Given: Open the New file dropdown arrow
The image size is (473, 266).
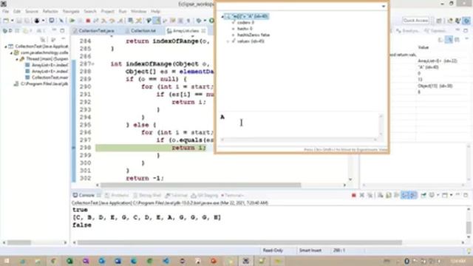Looking at the screenshot, I should (x=12, y=21).
